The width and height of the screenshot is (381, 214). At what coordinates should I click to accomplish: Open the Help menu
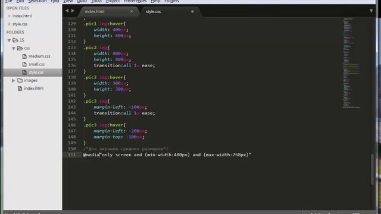pyautogui.click(x=155, y=1)
